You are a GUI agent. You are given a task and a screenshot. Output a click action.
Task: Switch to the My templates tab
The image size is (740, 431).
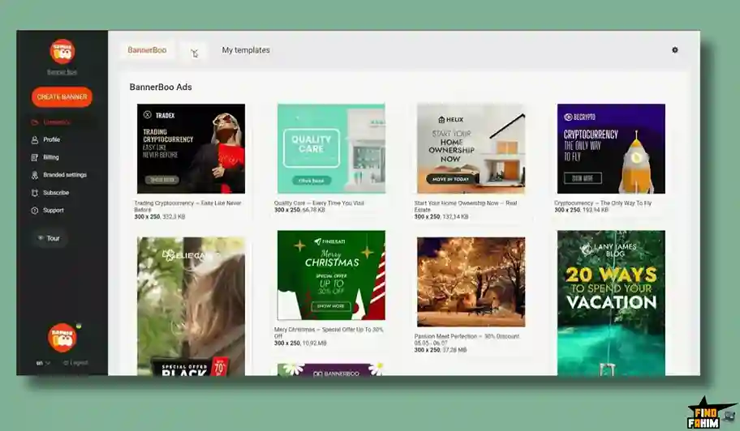point(246,50)
